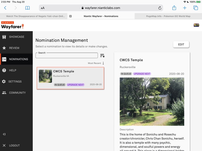Go to the Review star icon
This screenshot has width=202, height=151.
[4, 48]
